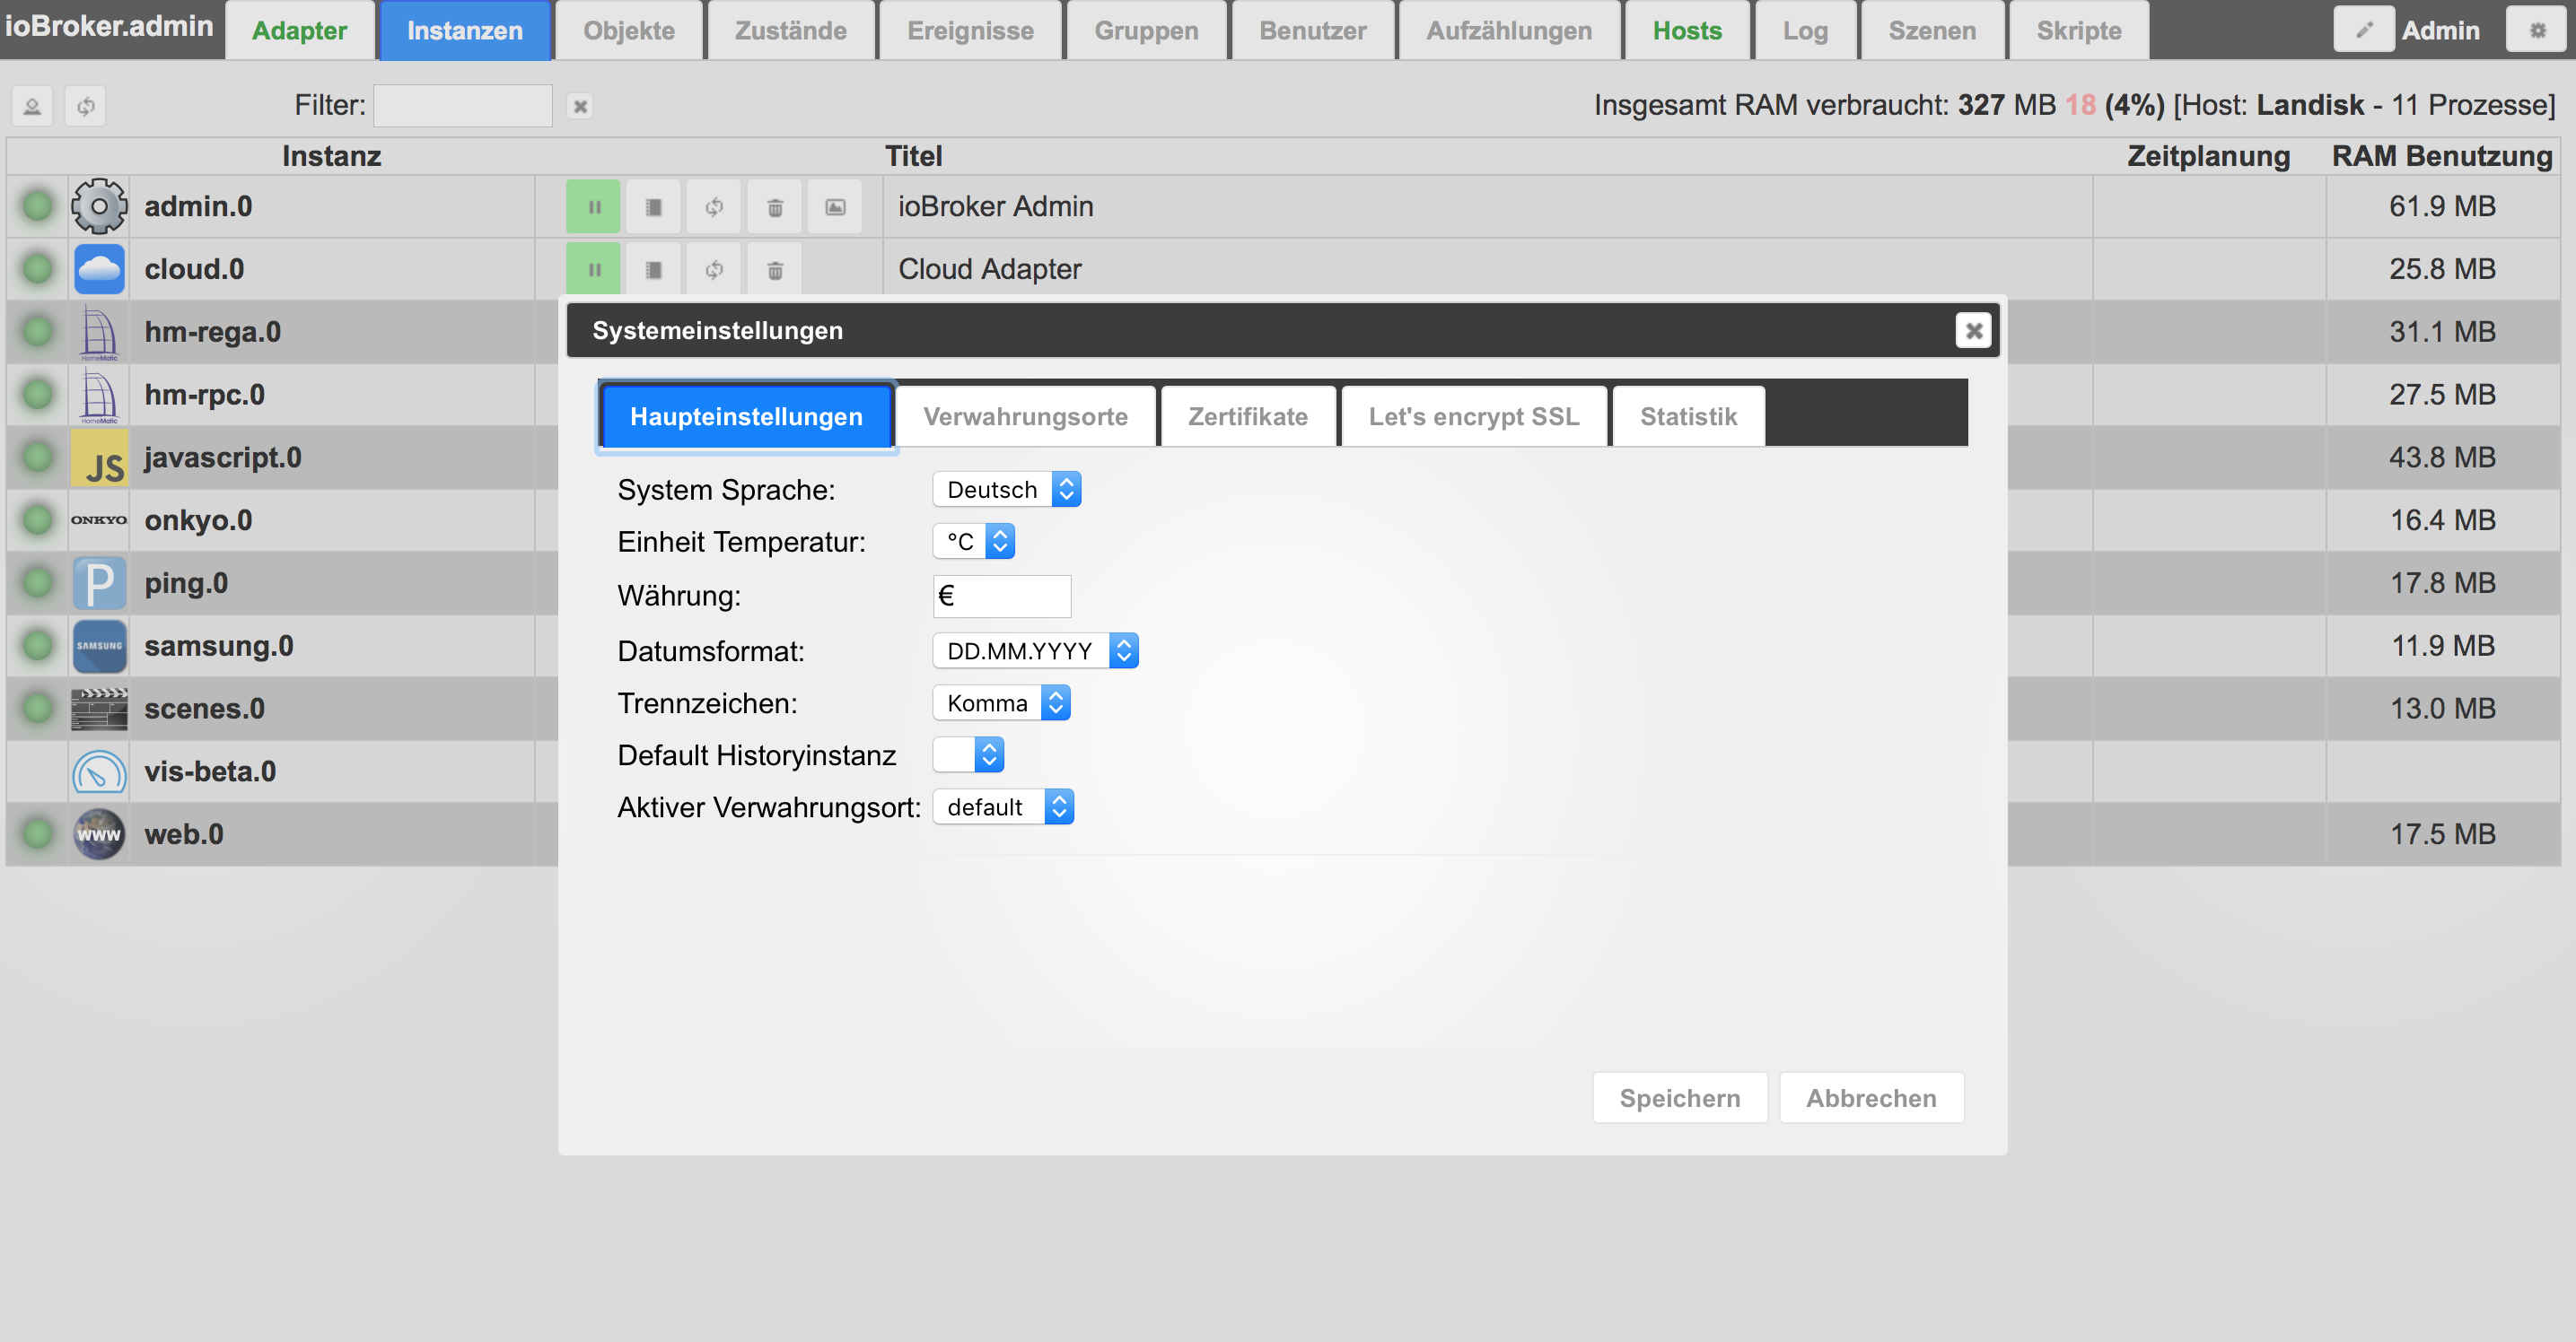
Task: Open the Objekte tab
Action: point(629,30)
